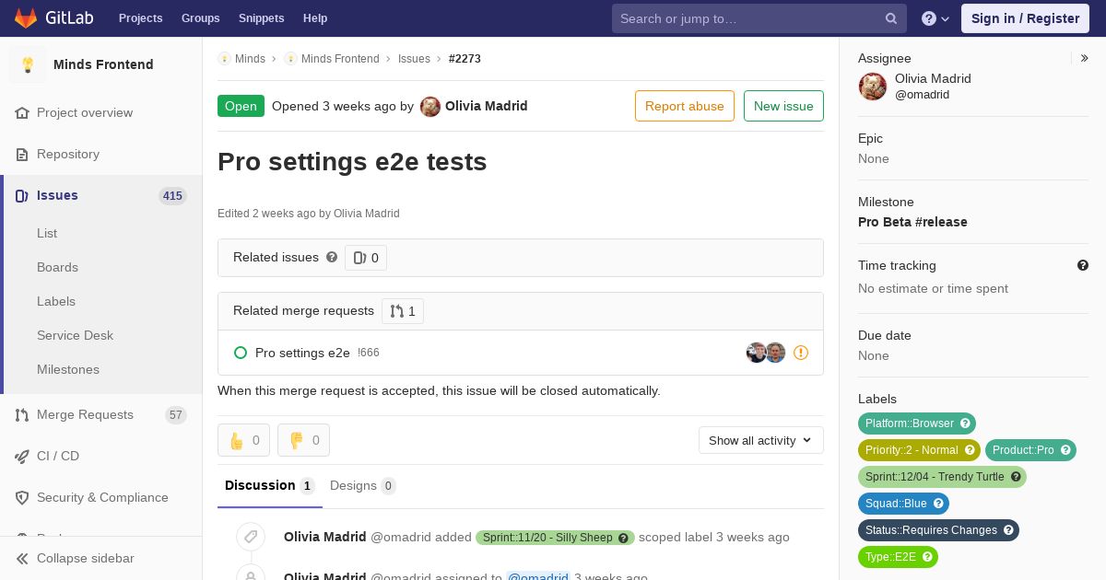Click the Report abuse button
Image resolution: width=1106 pixels, height=580 pixels.
coord(685,106)
